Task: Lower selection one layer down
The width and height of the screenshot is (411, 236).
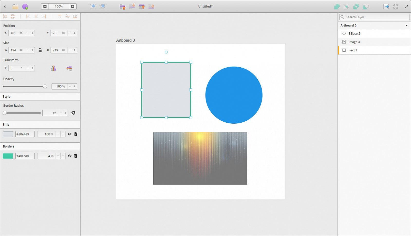Action: (x=132, y=6)
